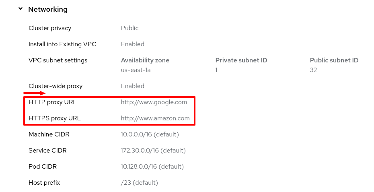The height and width of the screenshot is (192, 374).
Task: Click the Cluster privacy label
Action: [50, 28]
